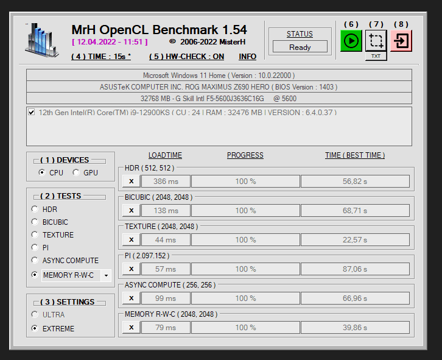Click the date stamp 12.04.2022 - 11:51
The image size is (442, 360).
(x=110, y=42)
